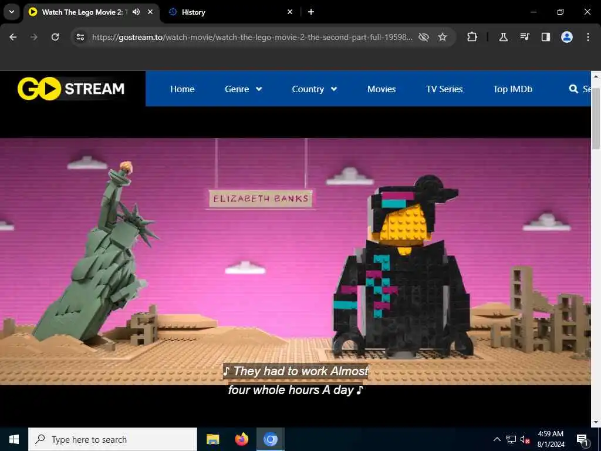This screenshot has height=451, width=601.
Task: Switch to the Lego Movie 2 tab
Action: 82,12
